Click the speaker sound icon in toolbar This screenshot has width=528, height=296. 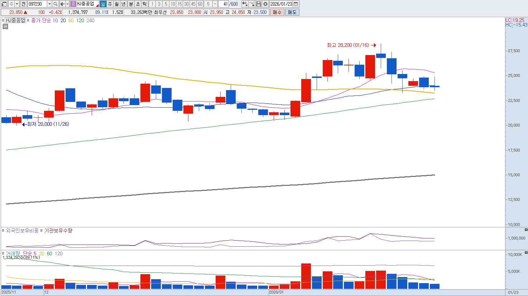click(x=62, y=4)
